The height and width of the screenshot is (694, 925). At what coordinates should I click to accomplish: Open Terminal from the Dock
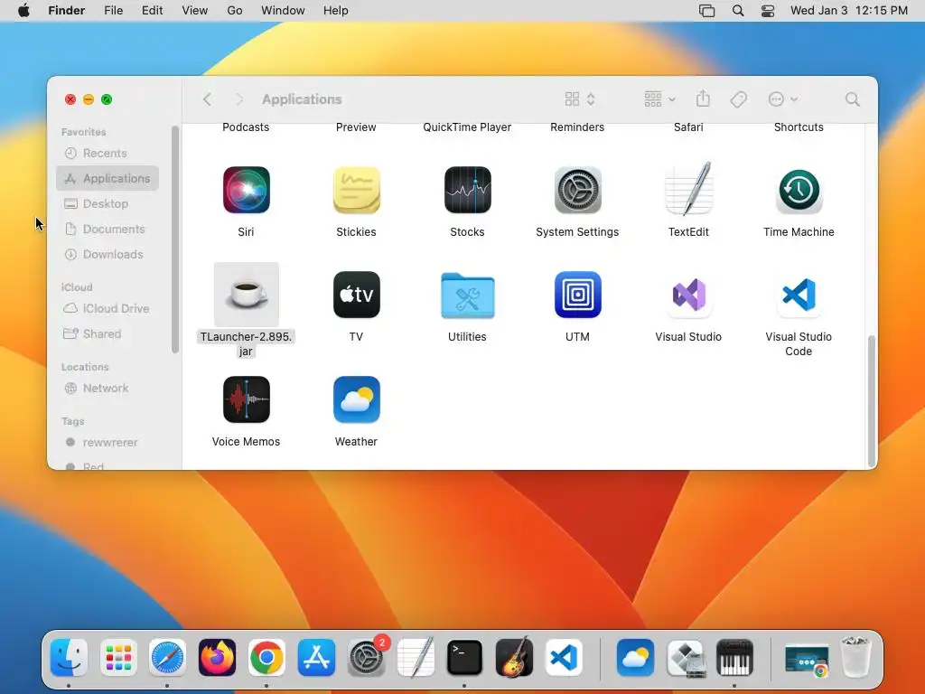464,658
